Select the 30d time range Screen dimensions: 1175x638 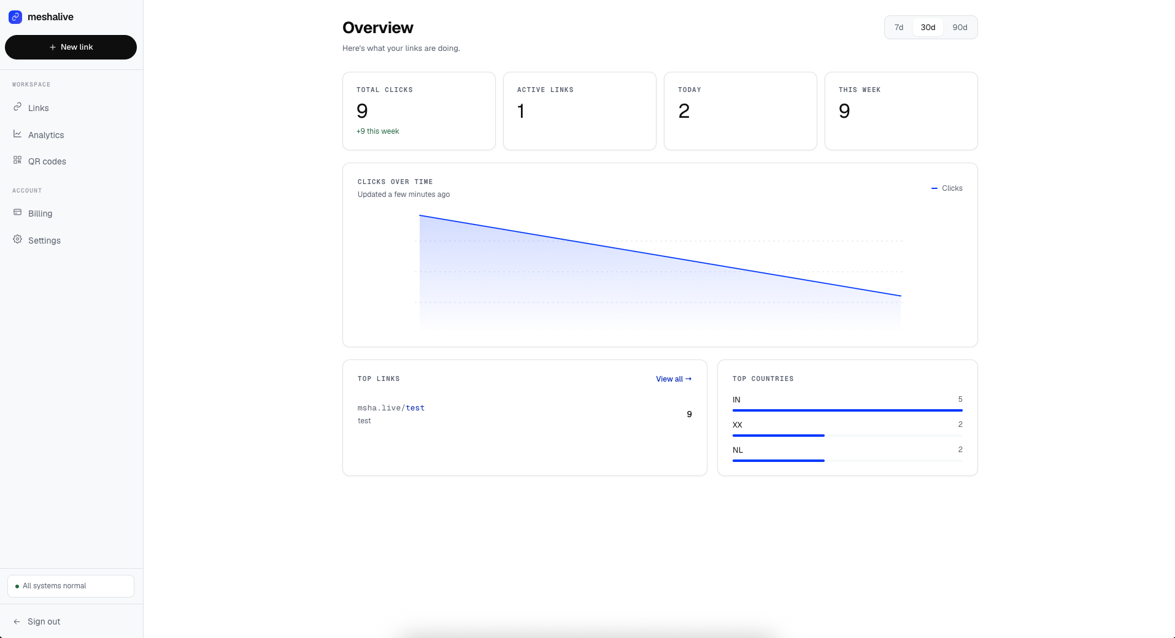(x=928, y=28)
